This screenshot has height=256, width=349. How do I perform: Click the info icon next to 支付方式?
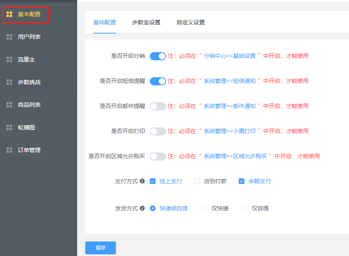tap(142, 182)
